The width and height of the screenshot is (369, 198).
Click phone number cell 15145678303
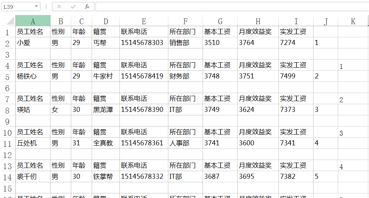(144, 43)
